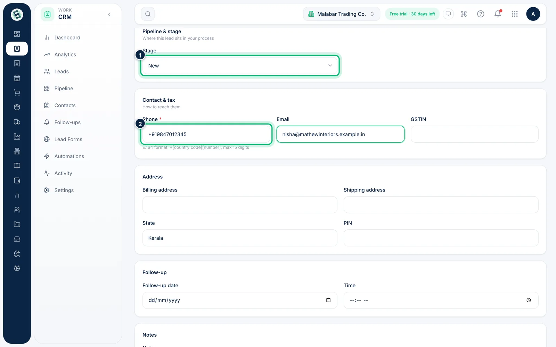Click into the Email field
Viewport: 556px width, 347px height.
tap(341, 134)
